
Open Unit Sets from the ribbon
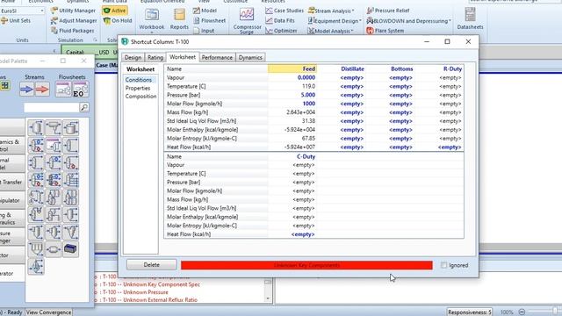pyautogui.click(x=16, y=21)
